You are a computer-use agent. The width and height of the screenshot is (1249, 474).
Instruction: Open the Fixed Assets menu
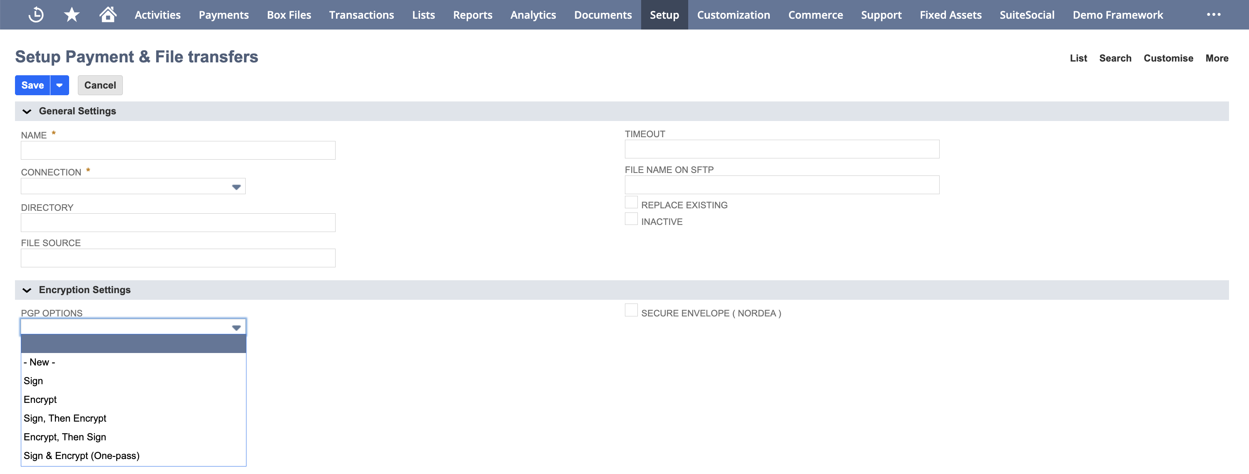coord(950,15)
